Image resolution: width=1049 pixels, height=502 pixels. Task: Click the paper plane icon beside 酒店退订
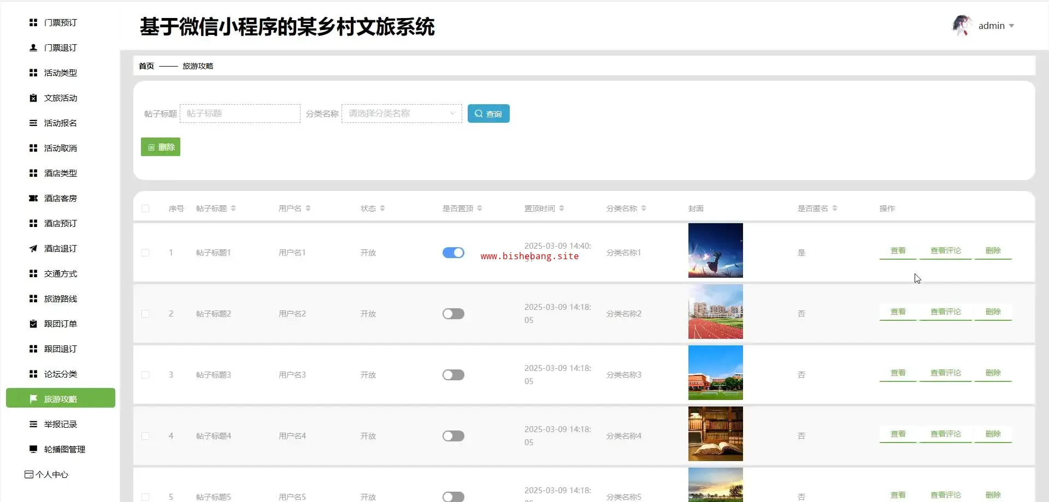click(x=33, y=249)
